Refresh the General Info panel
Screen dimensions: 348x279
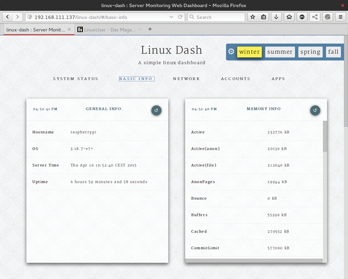click(156, 110)
